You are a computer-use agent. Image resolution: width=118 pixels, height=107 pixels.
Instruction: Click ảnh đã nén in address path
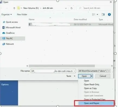click(48, 8)
